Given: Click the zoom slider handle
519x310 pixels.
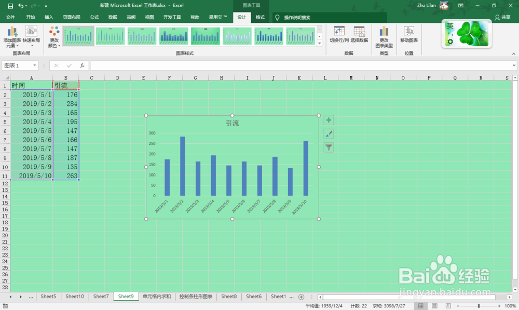Looking at the screenshot, I should click(x=479, y=306).
